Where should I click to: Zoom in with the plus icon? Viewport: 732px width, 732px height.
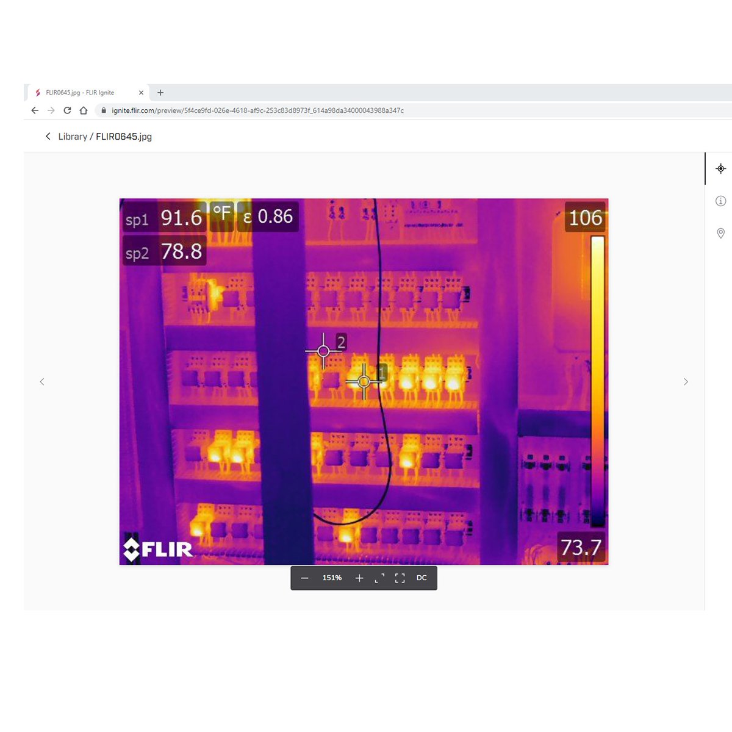(x=359, y=578)
